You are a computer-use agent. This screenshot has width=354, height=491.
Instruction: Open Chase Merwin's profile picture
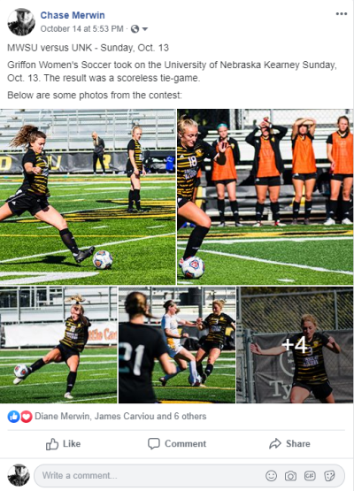tap(21, 22)
